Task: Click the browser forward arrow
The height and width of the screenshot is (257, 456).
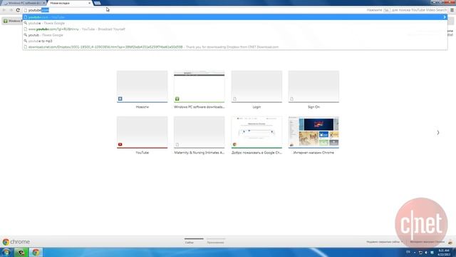Action: 11,10
